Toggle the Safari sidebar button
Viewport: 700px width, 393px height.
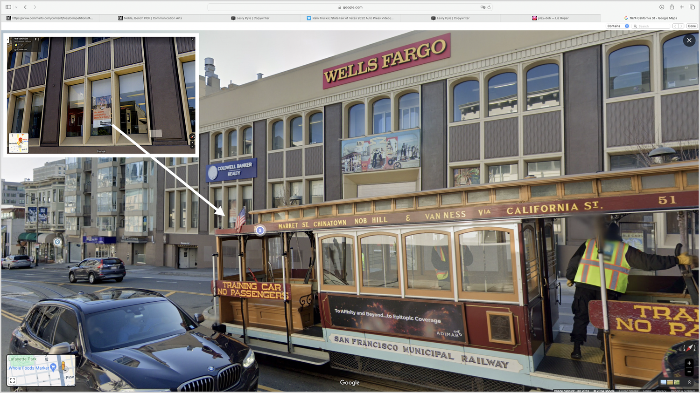point(8,7)
